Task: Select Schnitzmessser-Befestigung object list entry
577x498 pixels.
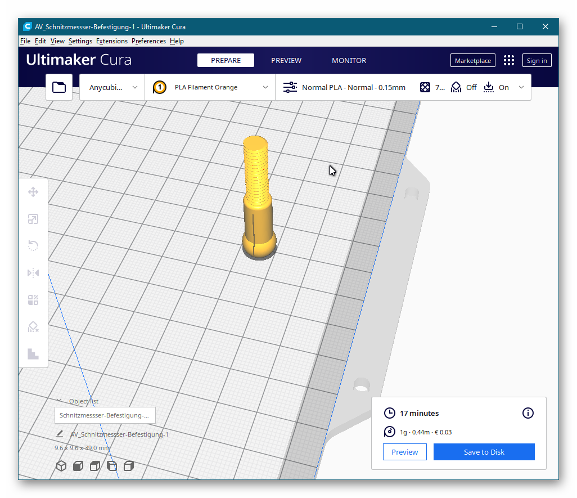Action: [x=105, y=415]
